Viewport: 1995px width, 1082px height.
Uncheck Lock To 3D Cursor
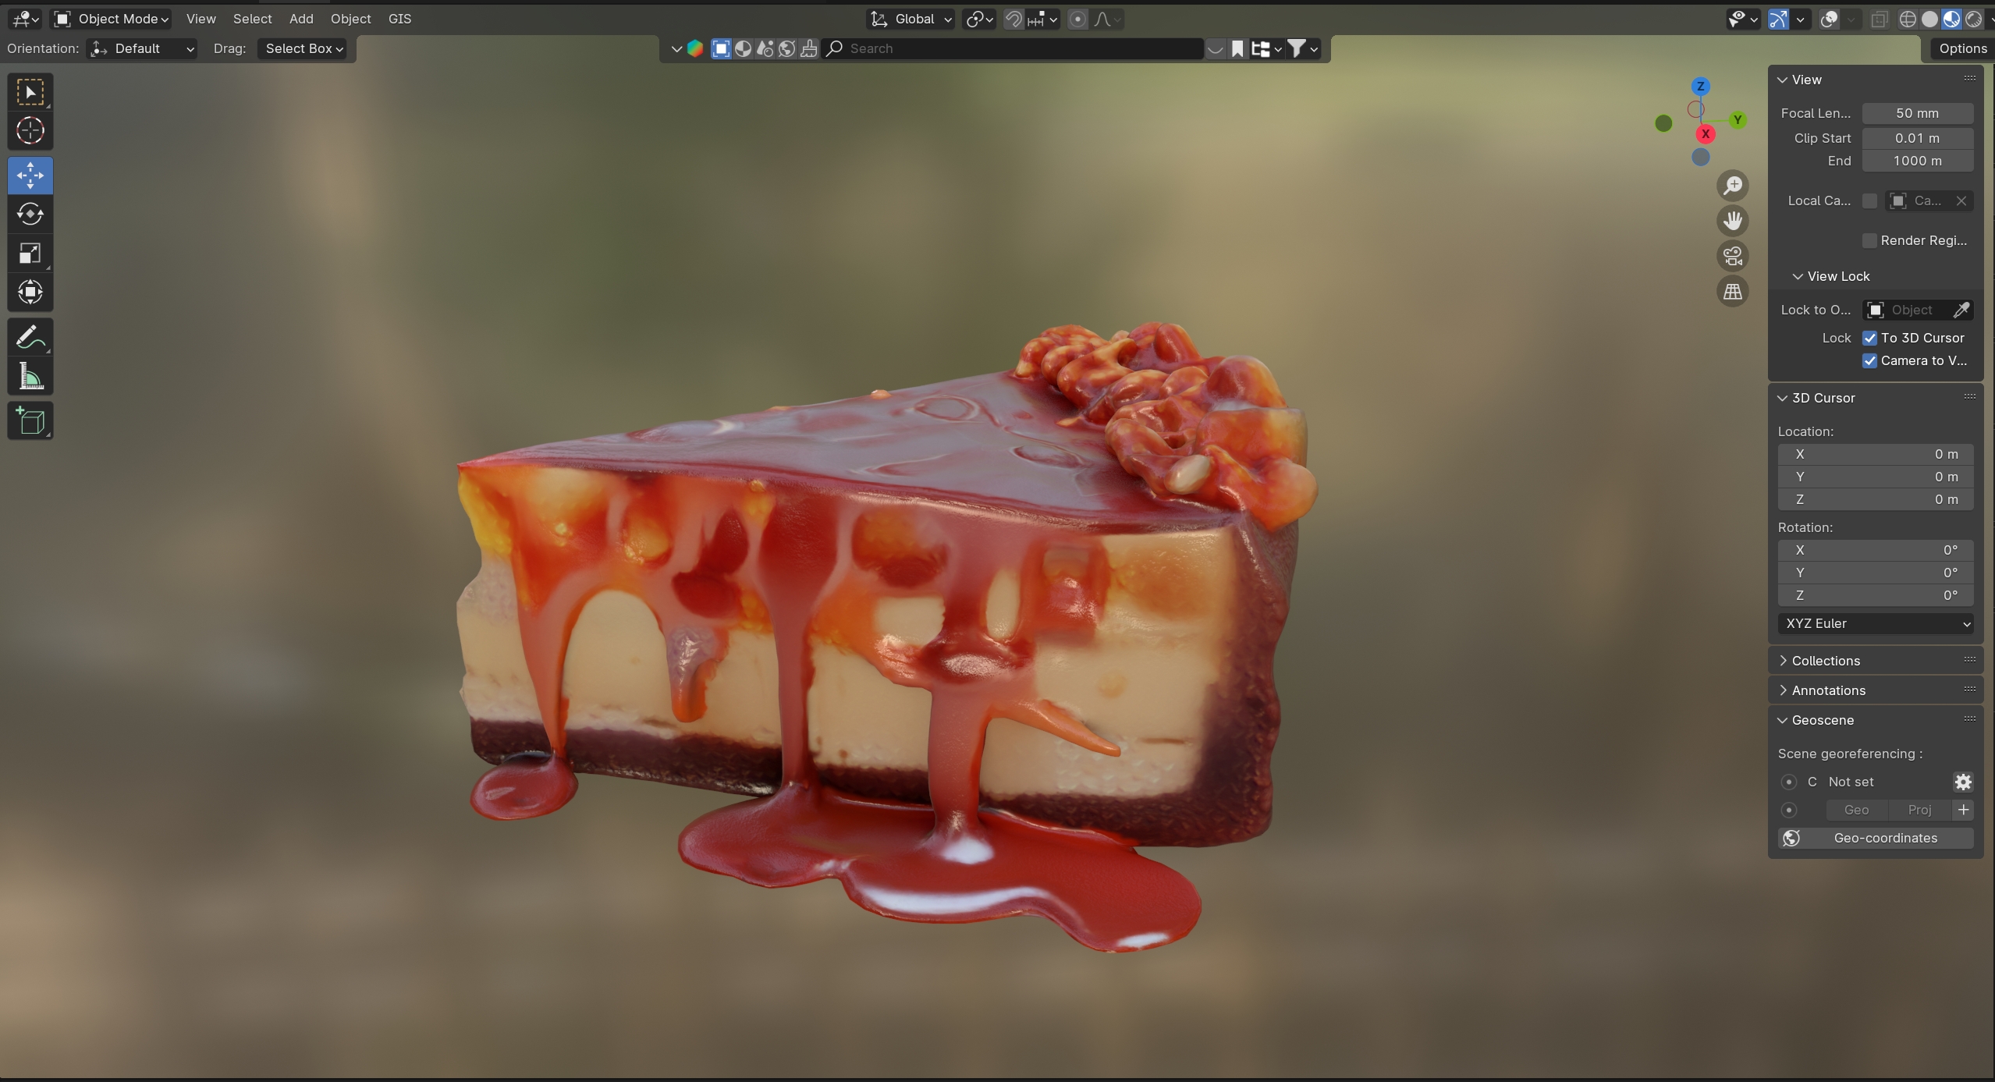[1869, 338]
